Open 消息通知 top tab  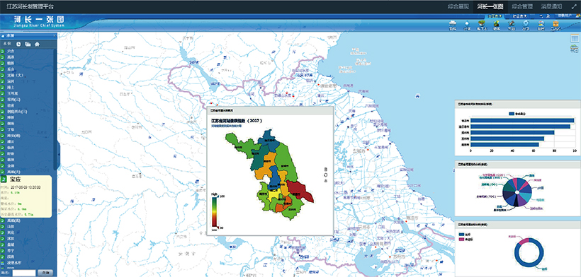click(551, 6)
